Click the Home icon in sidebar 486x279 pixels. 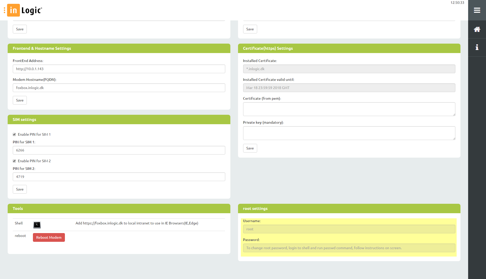[477, 29]
